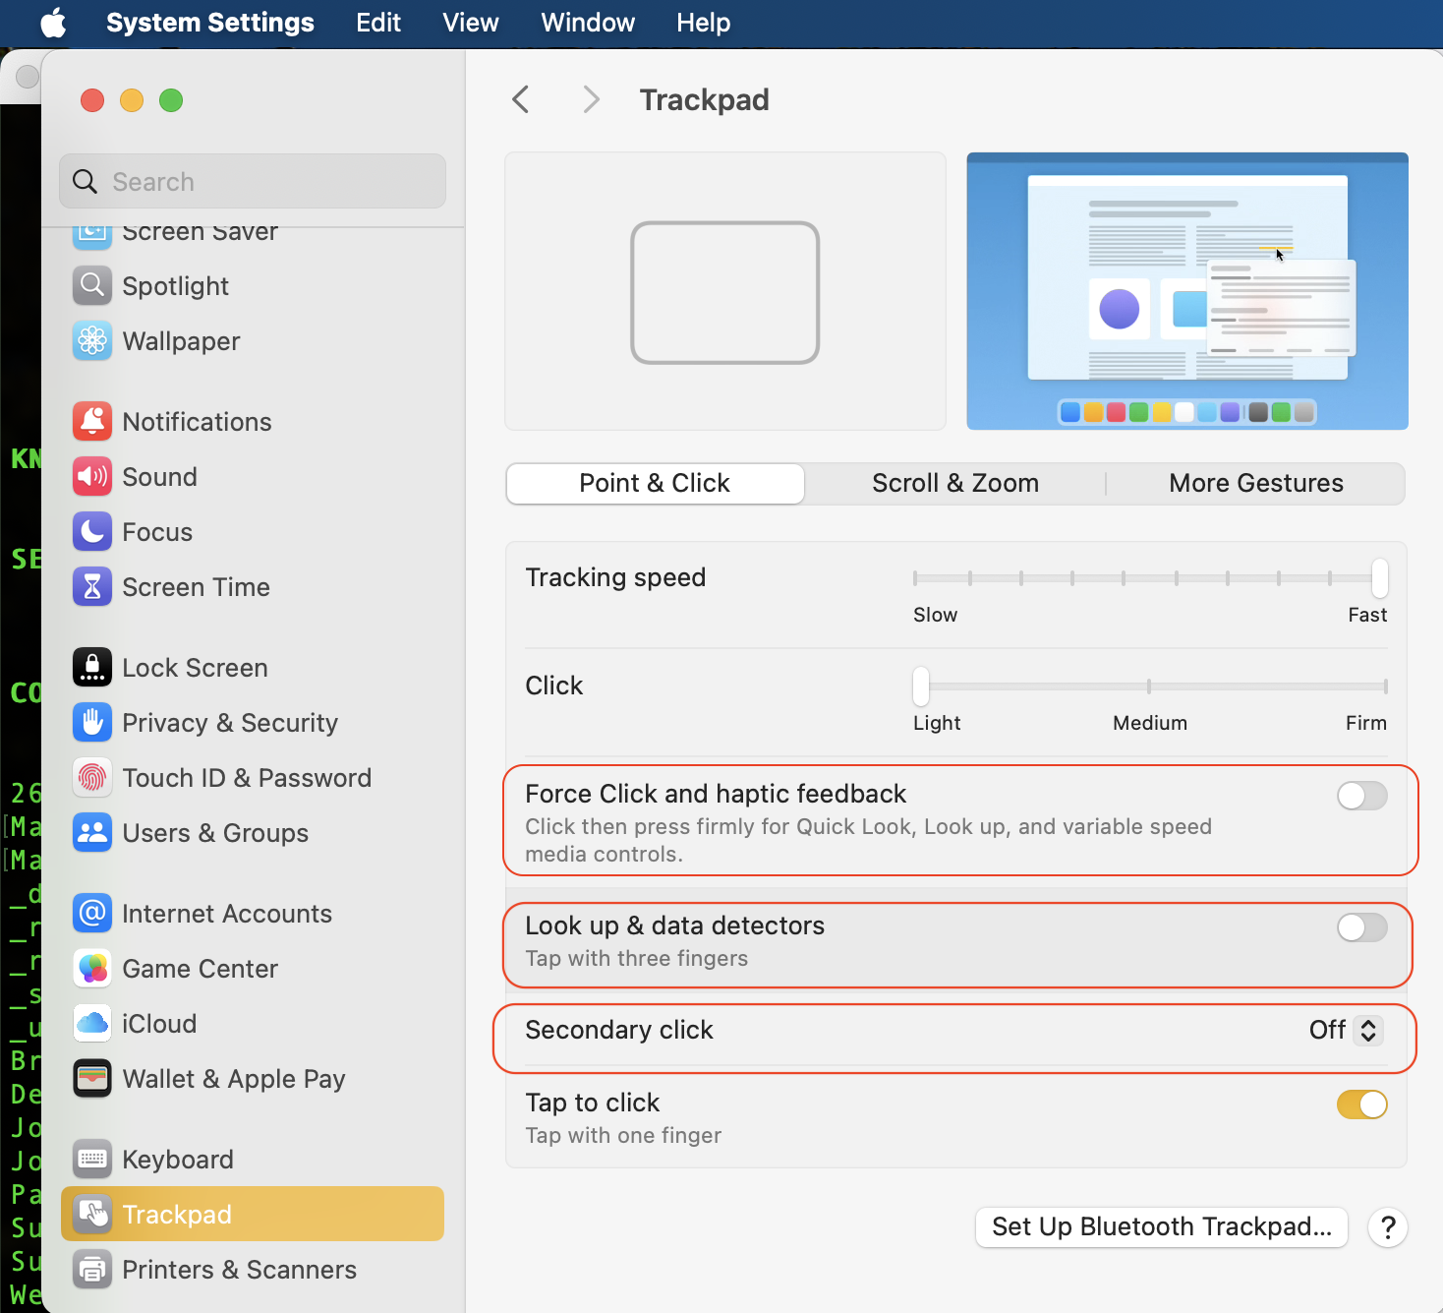Click the Privacy & Security hand icon
Screen dimensions: 1443x1313
(92, 723)
